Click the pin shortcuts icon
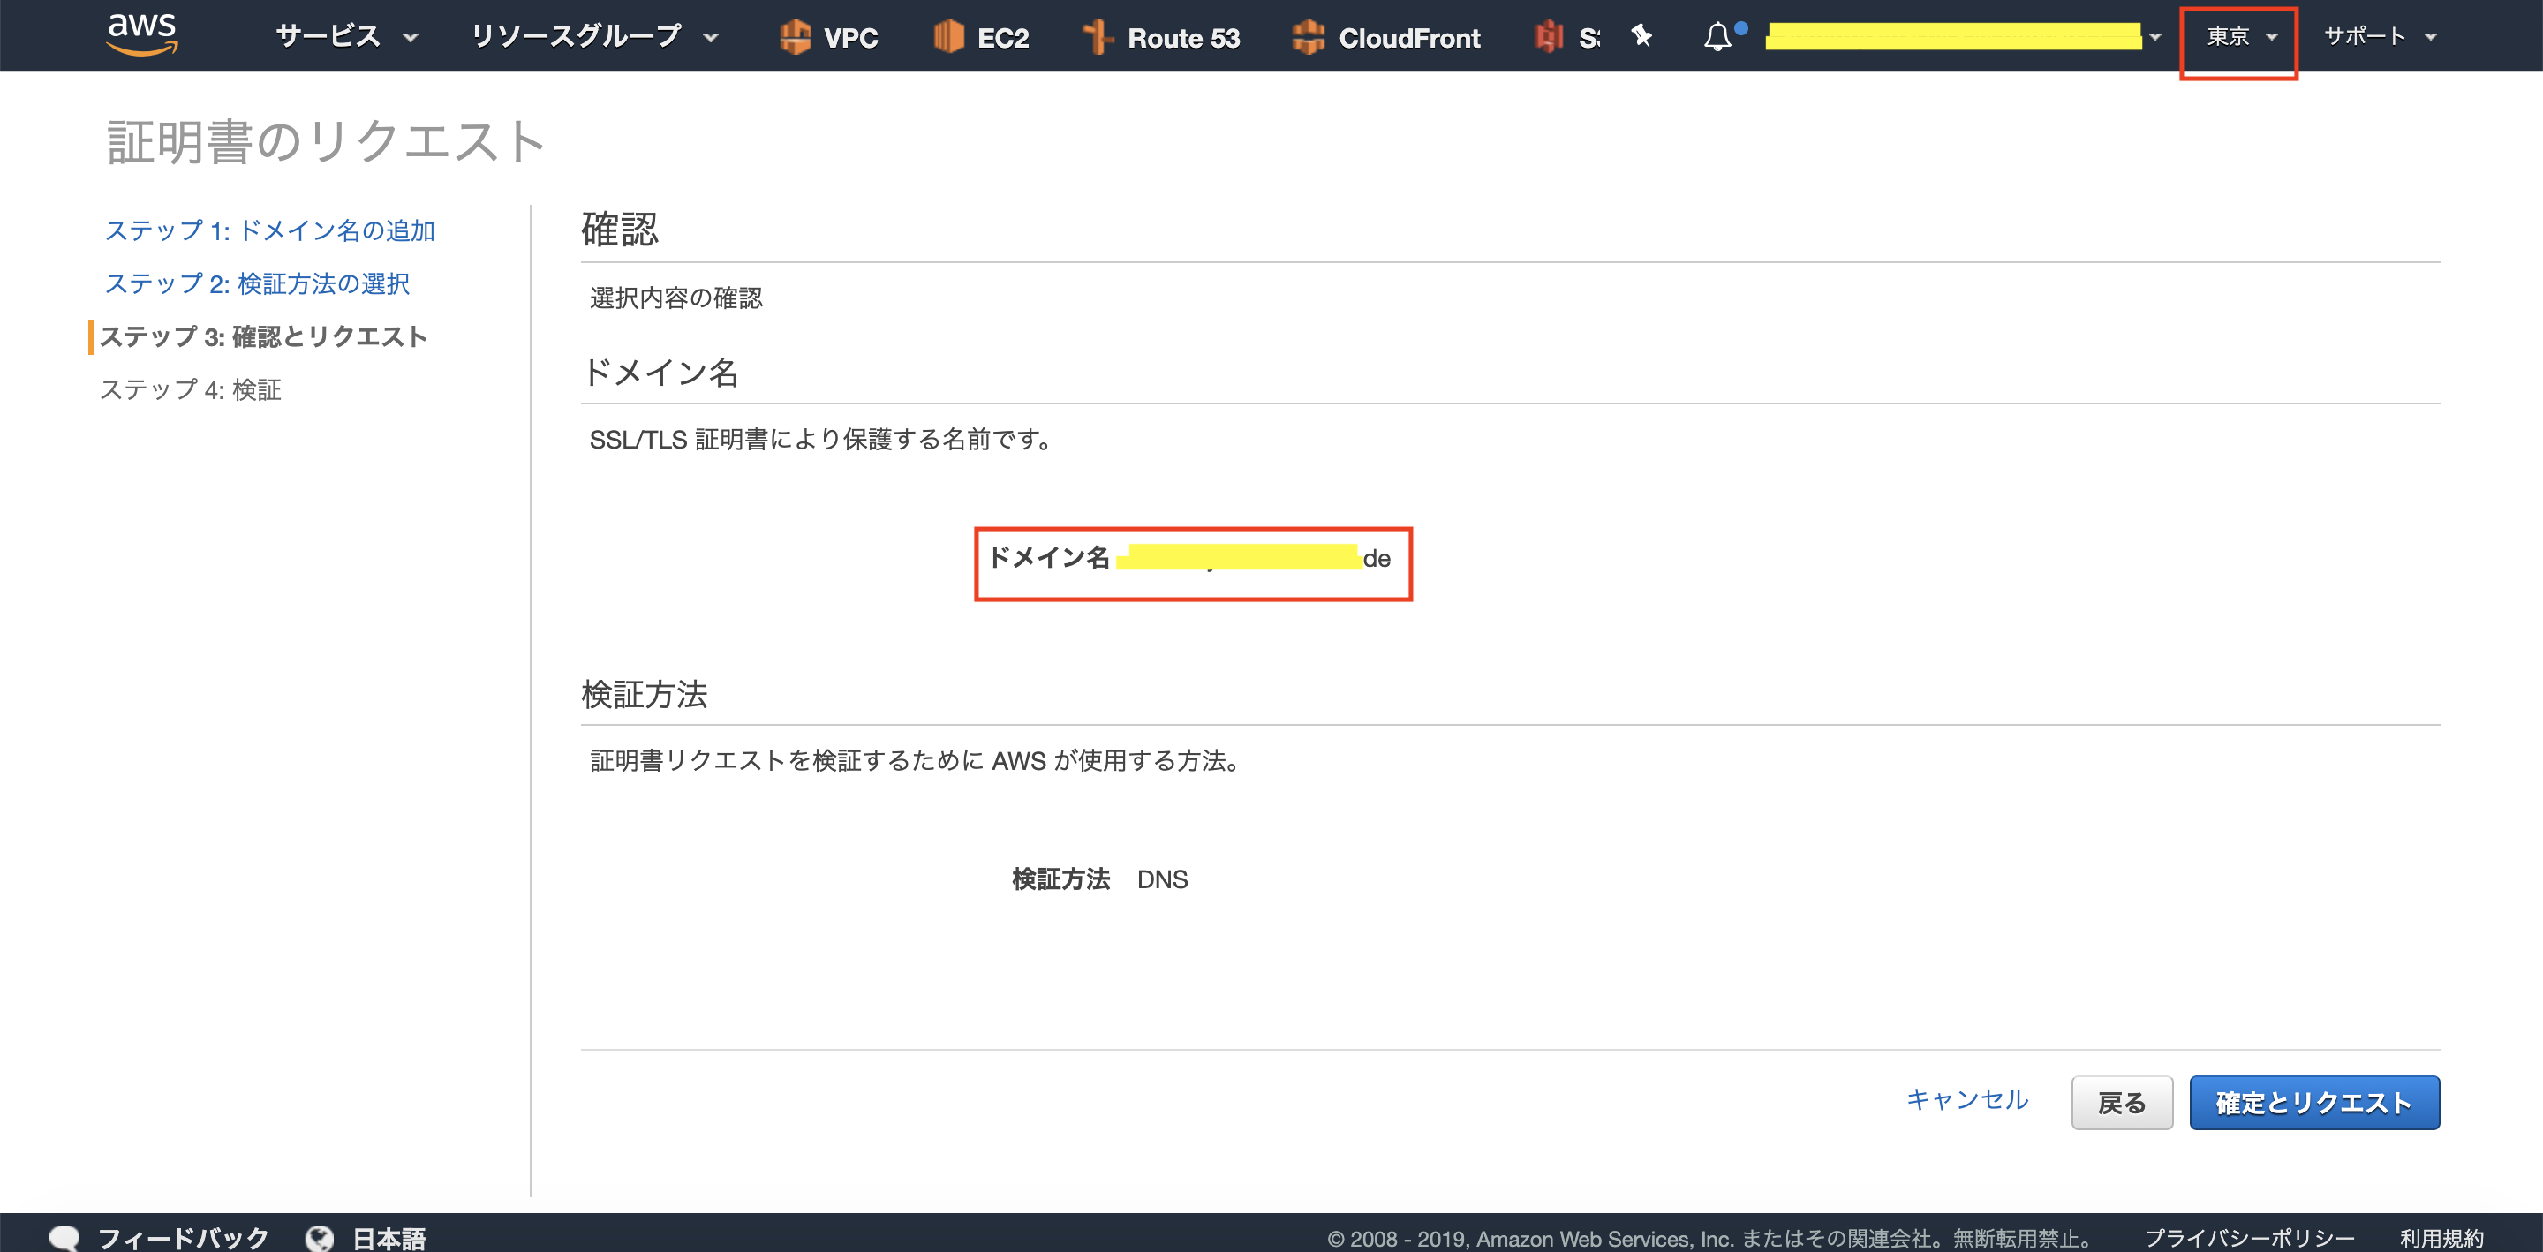Viewport: 2543px width, 1252px height. point(1641,36)
